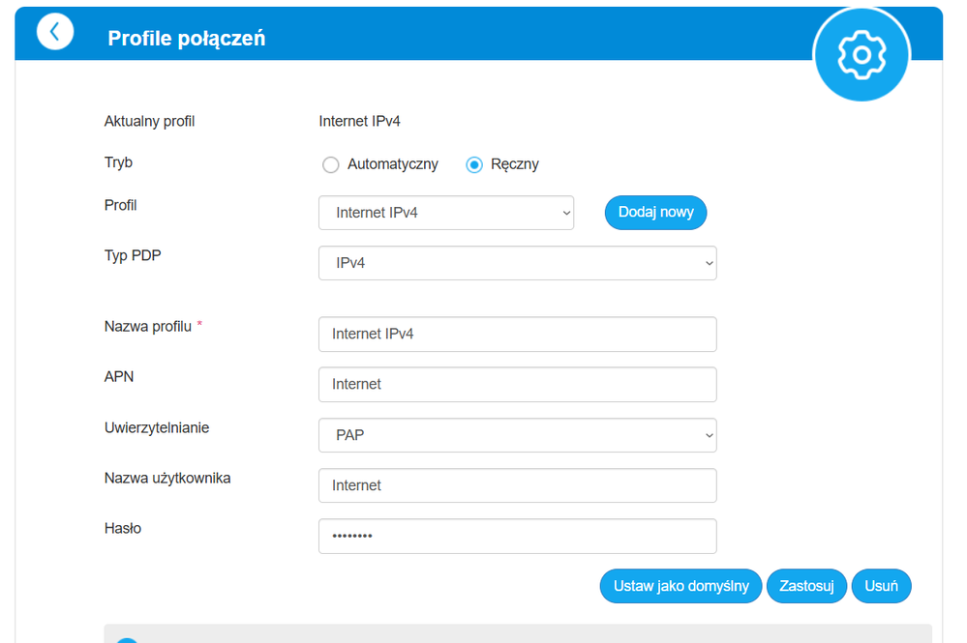The width and height of the screenshot is (967, 643).
Task: Focus the Nazwa profilu text field
Action: click(517, 334)
